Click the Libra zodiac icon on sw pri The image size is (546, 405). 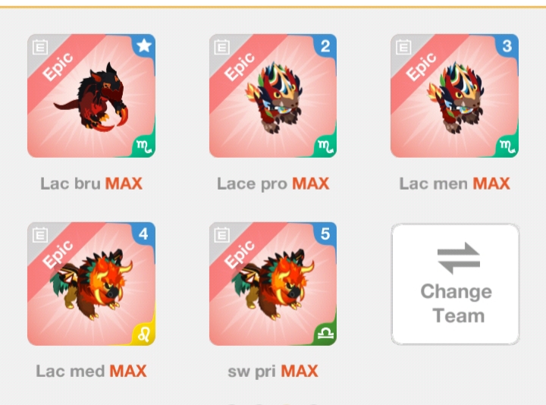(x=326, y=334)
